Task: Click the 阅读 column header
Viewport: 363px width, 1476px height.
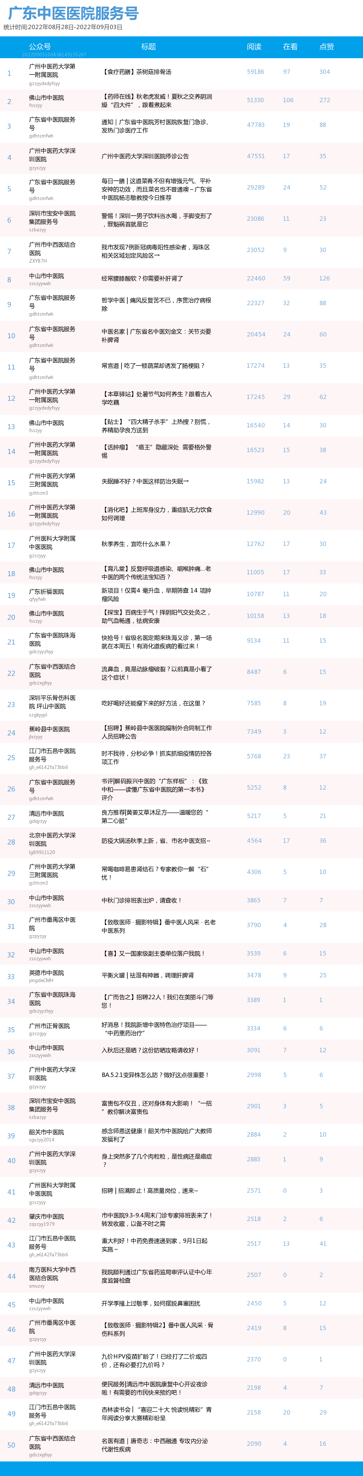Action: click(x=254, y=47)
